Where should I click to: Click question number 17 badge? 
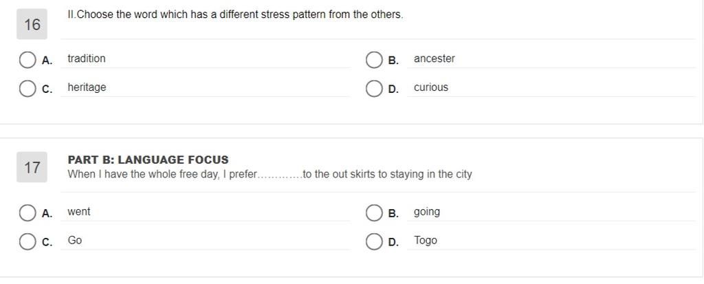[x=32, y=167]
